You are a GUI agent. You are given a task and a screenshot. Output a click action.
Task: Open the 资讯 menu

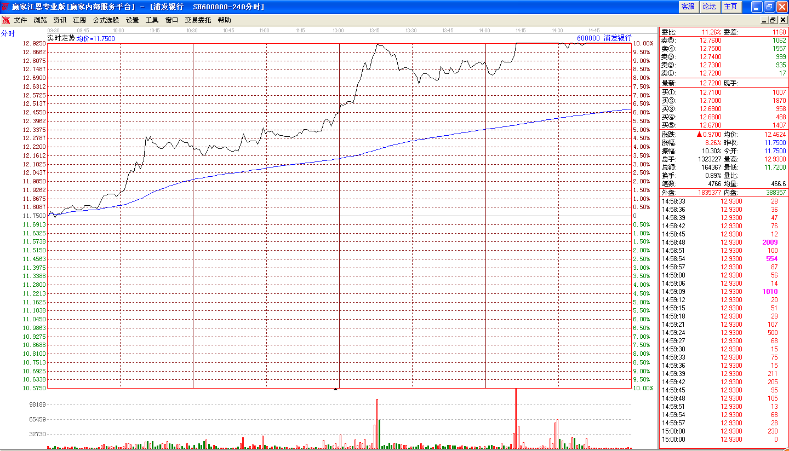(60, 20)
